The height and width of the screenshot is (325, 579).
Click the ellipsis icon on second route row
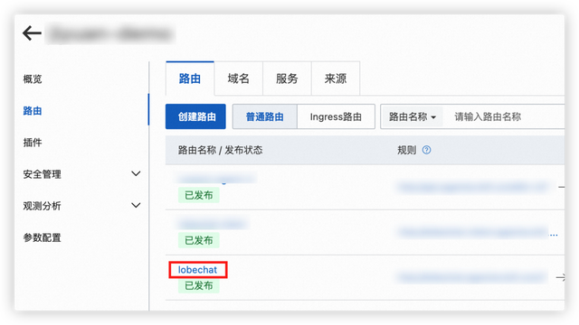click(x=554, y=235)
